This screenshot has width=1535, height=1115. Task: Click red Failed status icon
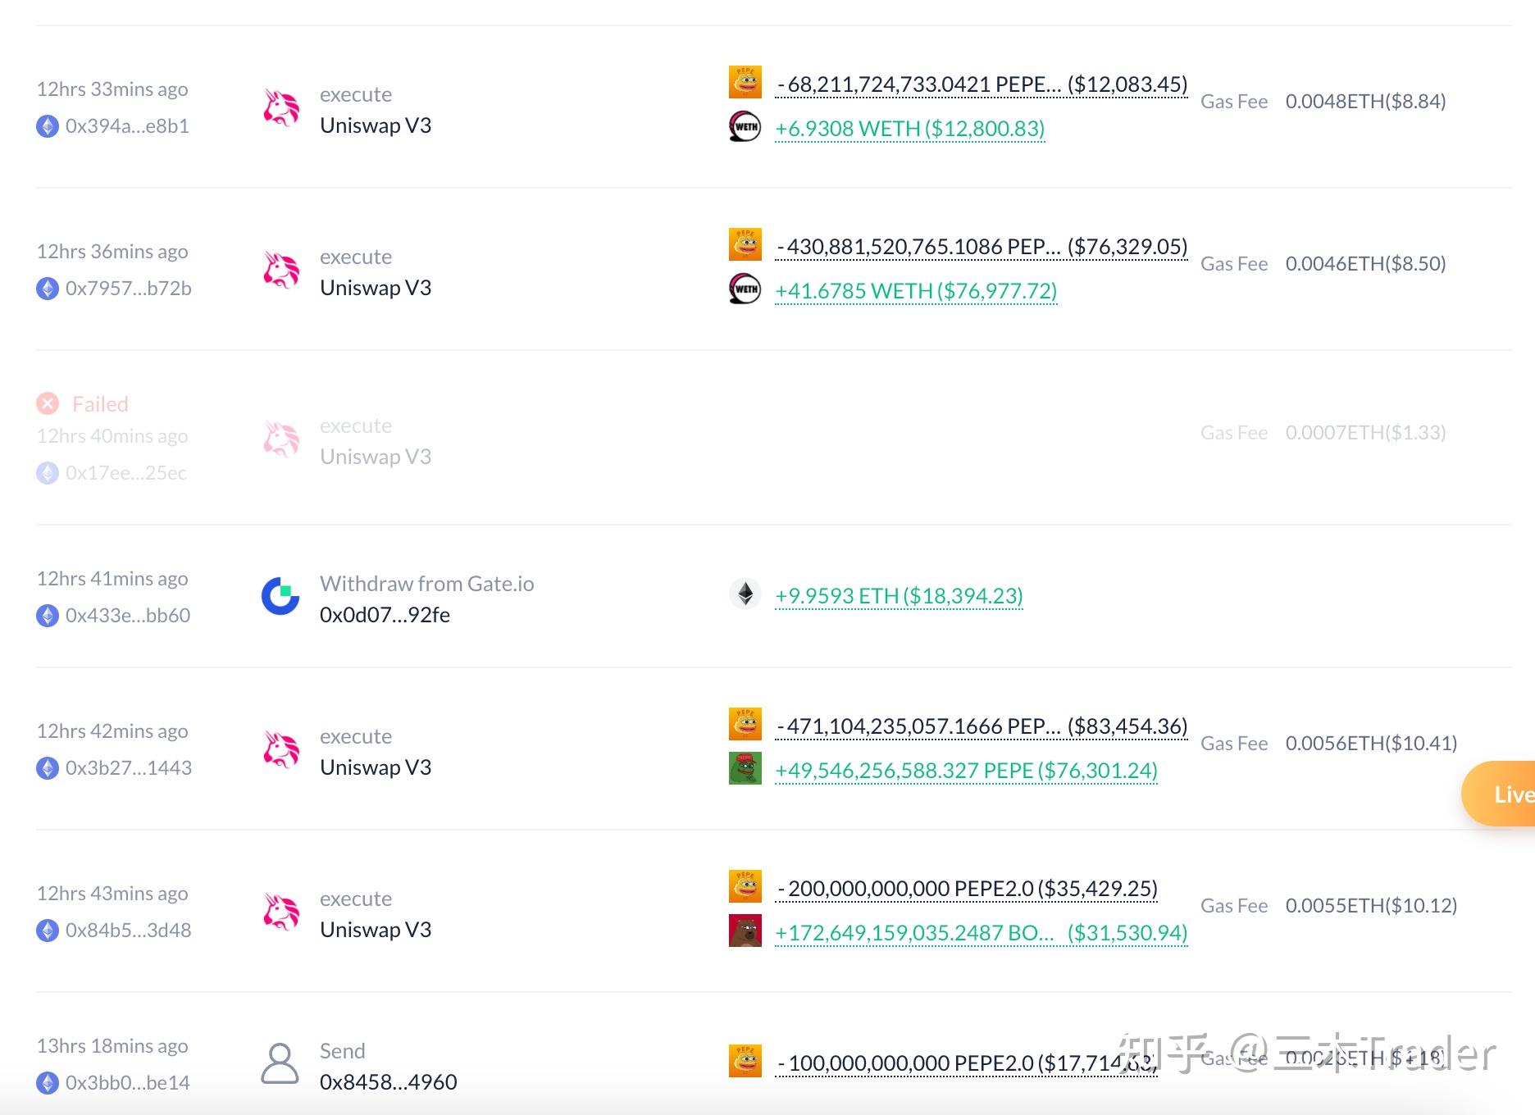coord(48,403)
